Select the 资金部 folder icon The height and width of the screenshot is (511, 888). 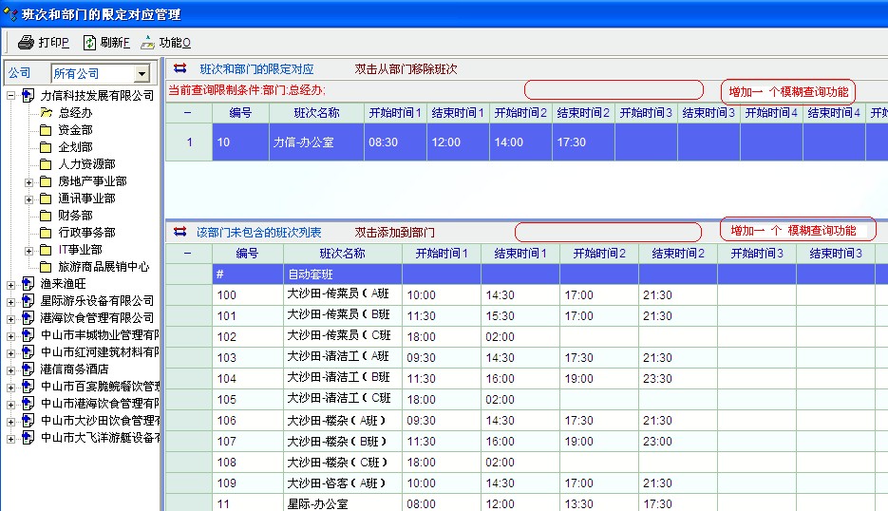tap(46, 130)
